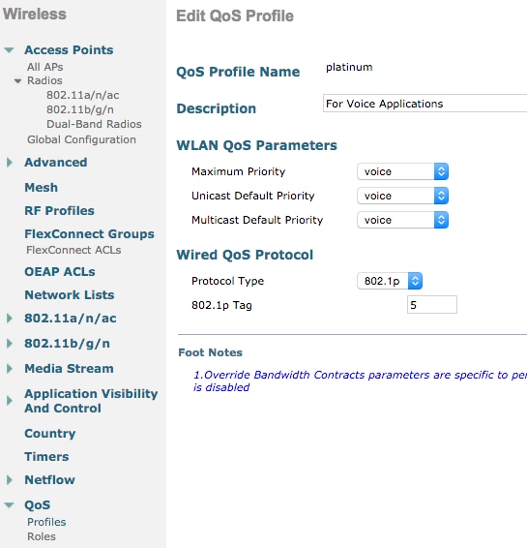Viewport: 527px width, 548px height.
Task: Open All APs in the sidebar
Action: pos(45,67)
